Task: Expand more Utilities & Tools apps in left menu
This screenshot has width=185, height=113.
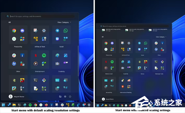Action: pyautogui.click(x=44, y=39)
